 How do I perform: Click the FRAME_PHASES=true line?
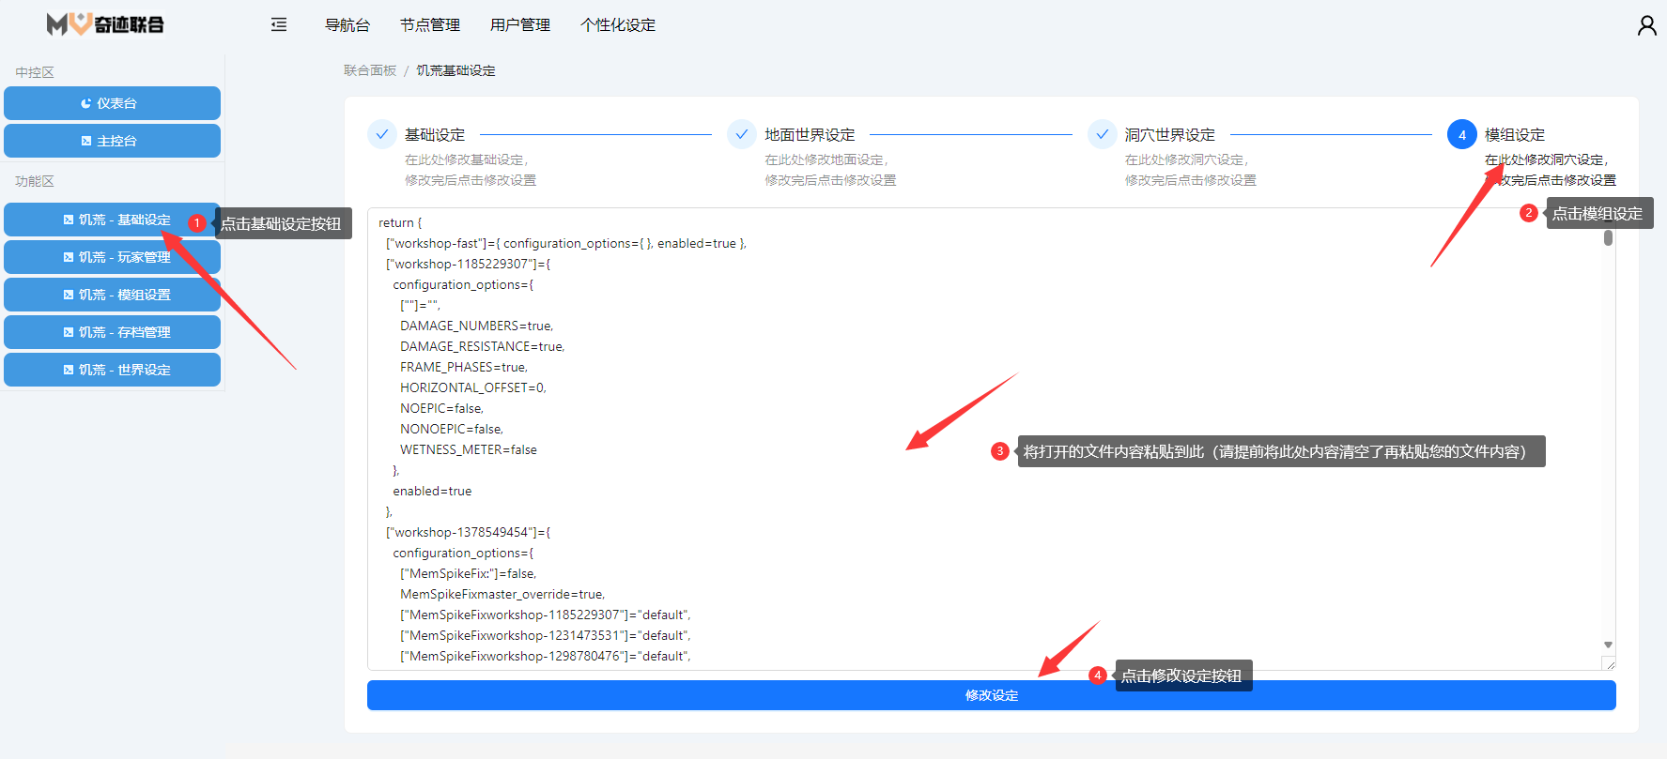coord(464,367)
